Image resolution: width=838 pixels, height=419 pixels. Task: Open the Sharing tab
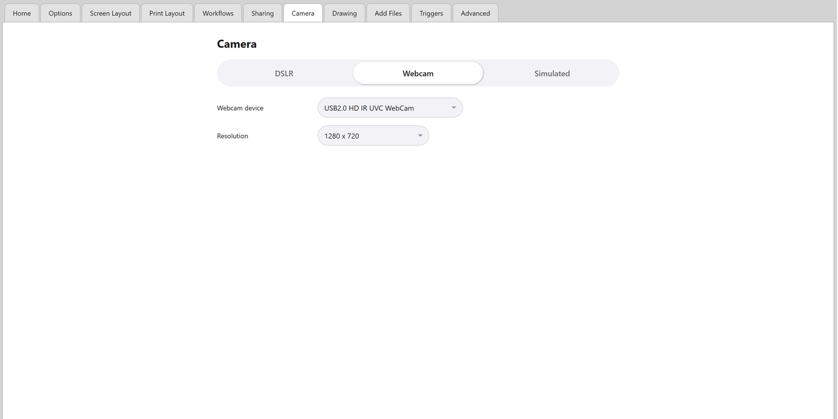click(263, 13)
